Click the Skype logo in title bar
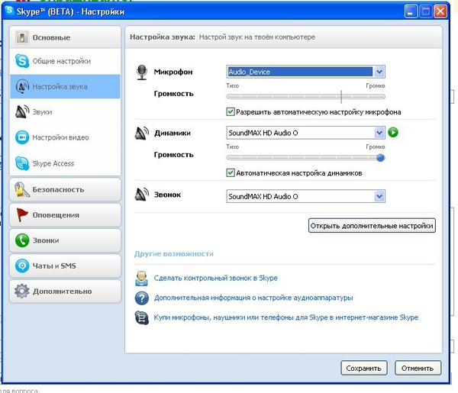Image resolution: width=458 pixels, height=393 pixels. coord(10,11)
